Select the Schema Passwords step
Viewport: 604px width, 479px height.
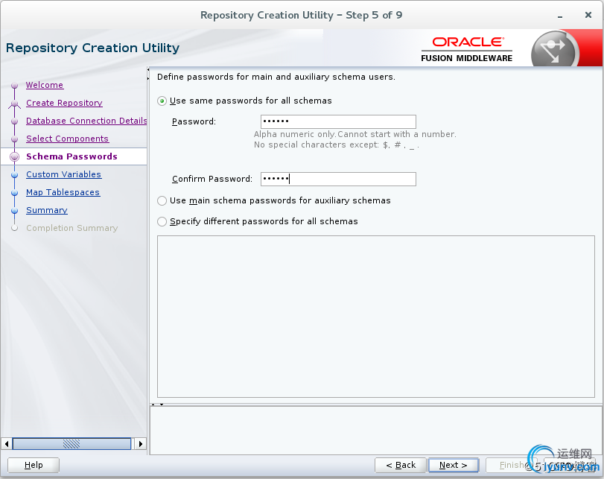point(71,156)
